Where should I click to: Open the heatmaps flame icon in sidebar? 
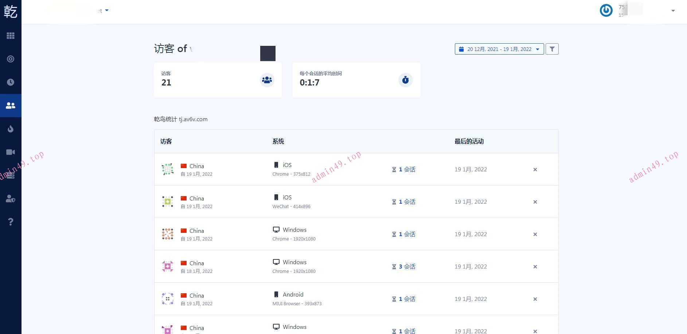[11, 129]
